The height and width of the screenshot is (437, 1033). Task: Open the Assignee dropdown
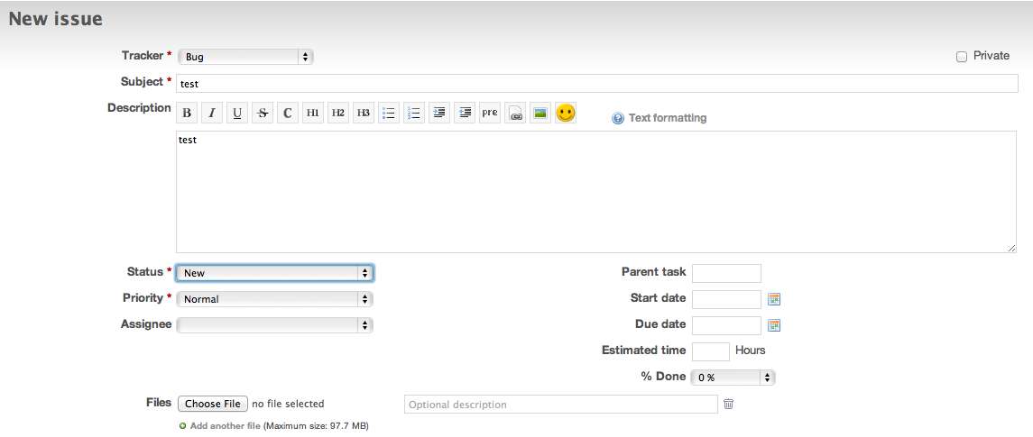pyautogui.click(x=275, y=325)
